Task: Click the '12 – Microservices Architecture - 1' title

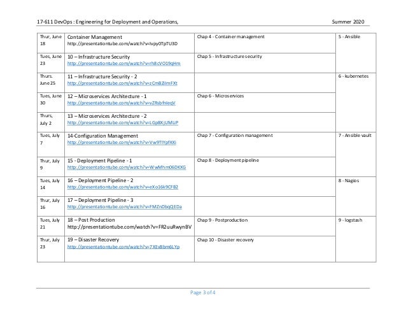Action: [107, 96]
